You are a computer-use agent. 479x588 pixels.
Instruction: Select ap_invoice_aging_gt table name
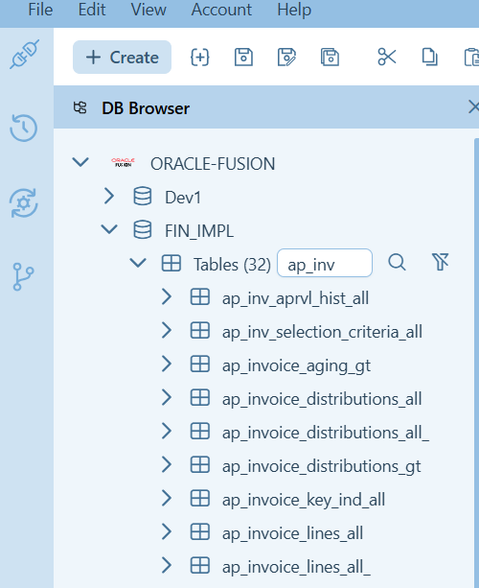click(296, 365)
